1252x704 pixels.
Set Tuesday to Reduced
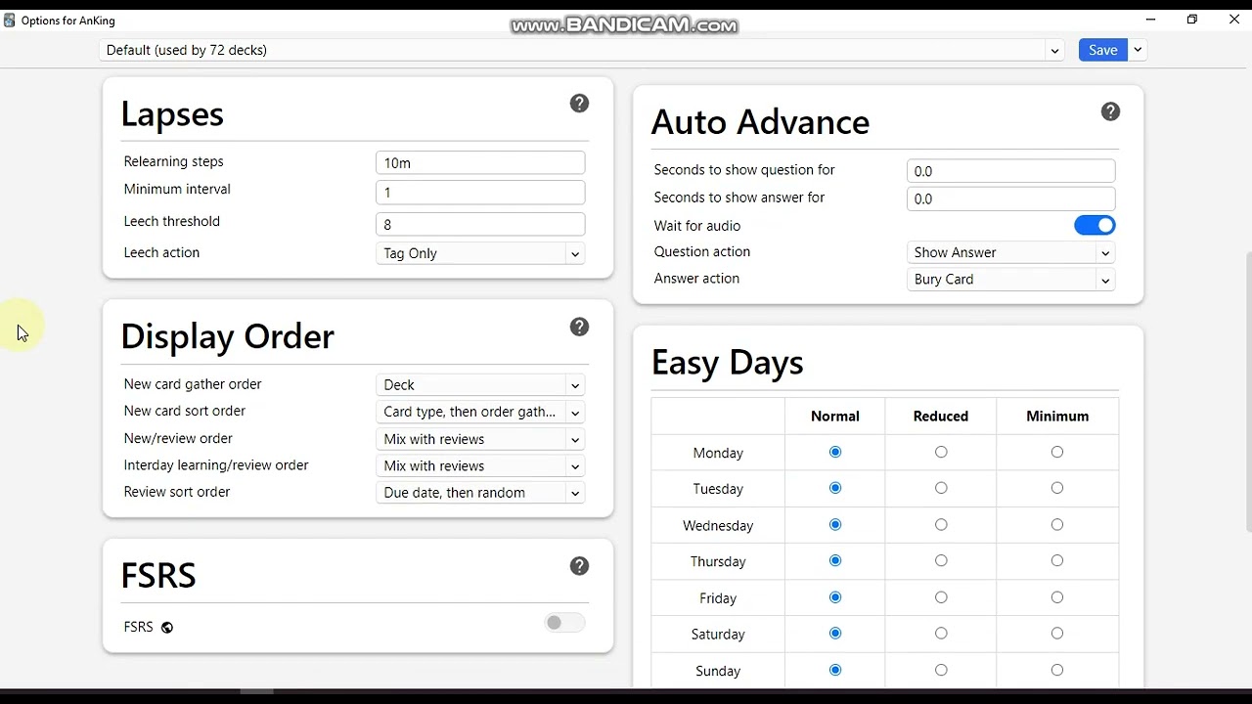coord(941,488)
